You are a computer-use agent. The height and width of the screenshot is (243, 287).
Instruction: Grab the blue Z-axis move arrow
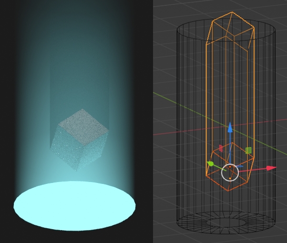(x=230, y=128)
